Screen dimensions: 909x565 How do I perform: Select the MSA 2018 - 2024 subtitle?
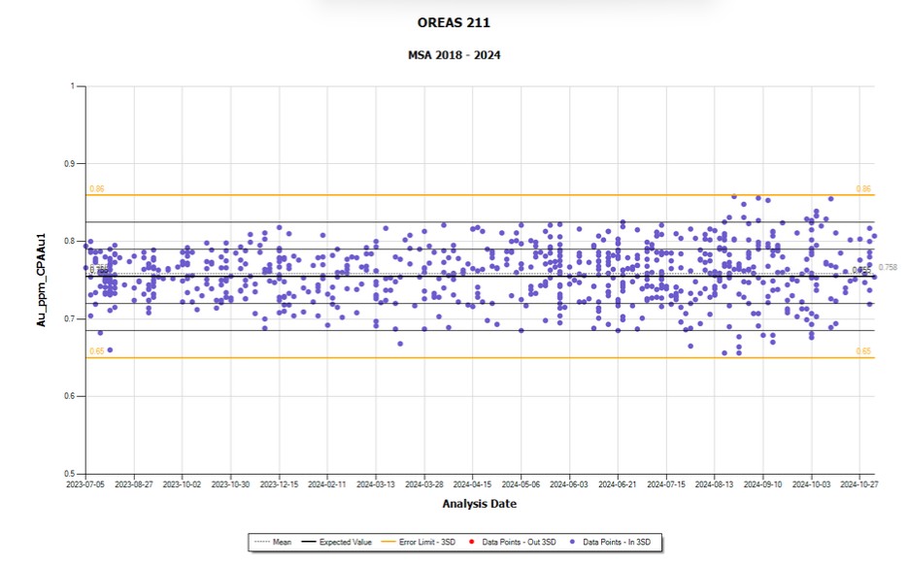[x=454, y=55]
